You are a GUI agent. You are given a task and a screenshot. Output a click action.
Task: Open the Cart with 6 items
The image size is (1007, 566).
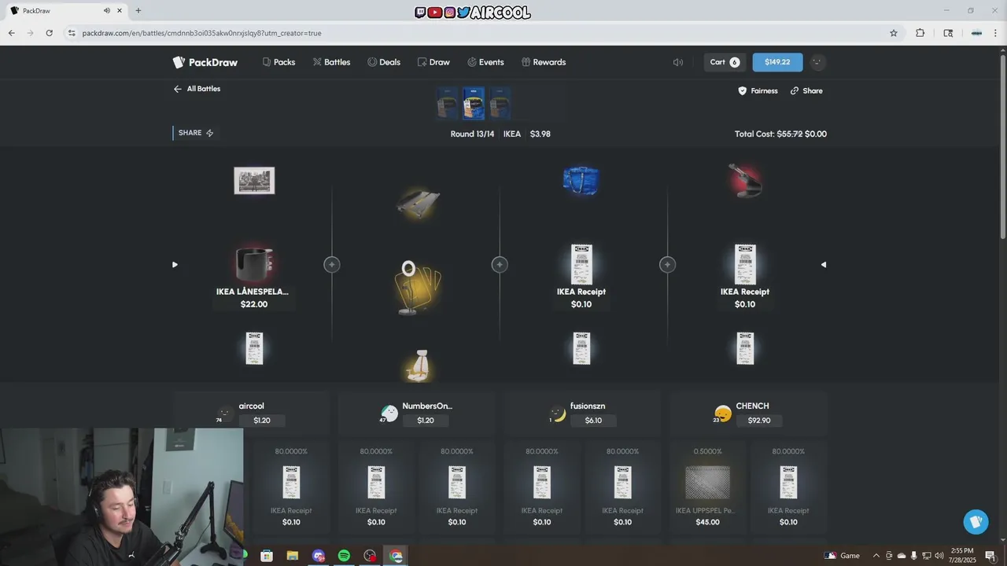point(725,62)
